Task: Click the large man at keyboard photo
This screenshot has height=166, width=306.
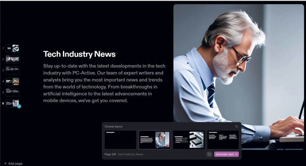Action: click(x=239, y=77)
